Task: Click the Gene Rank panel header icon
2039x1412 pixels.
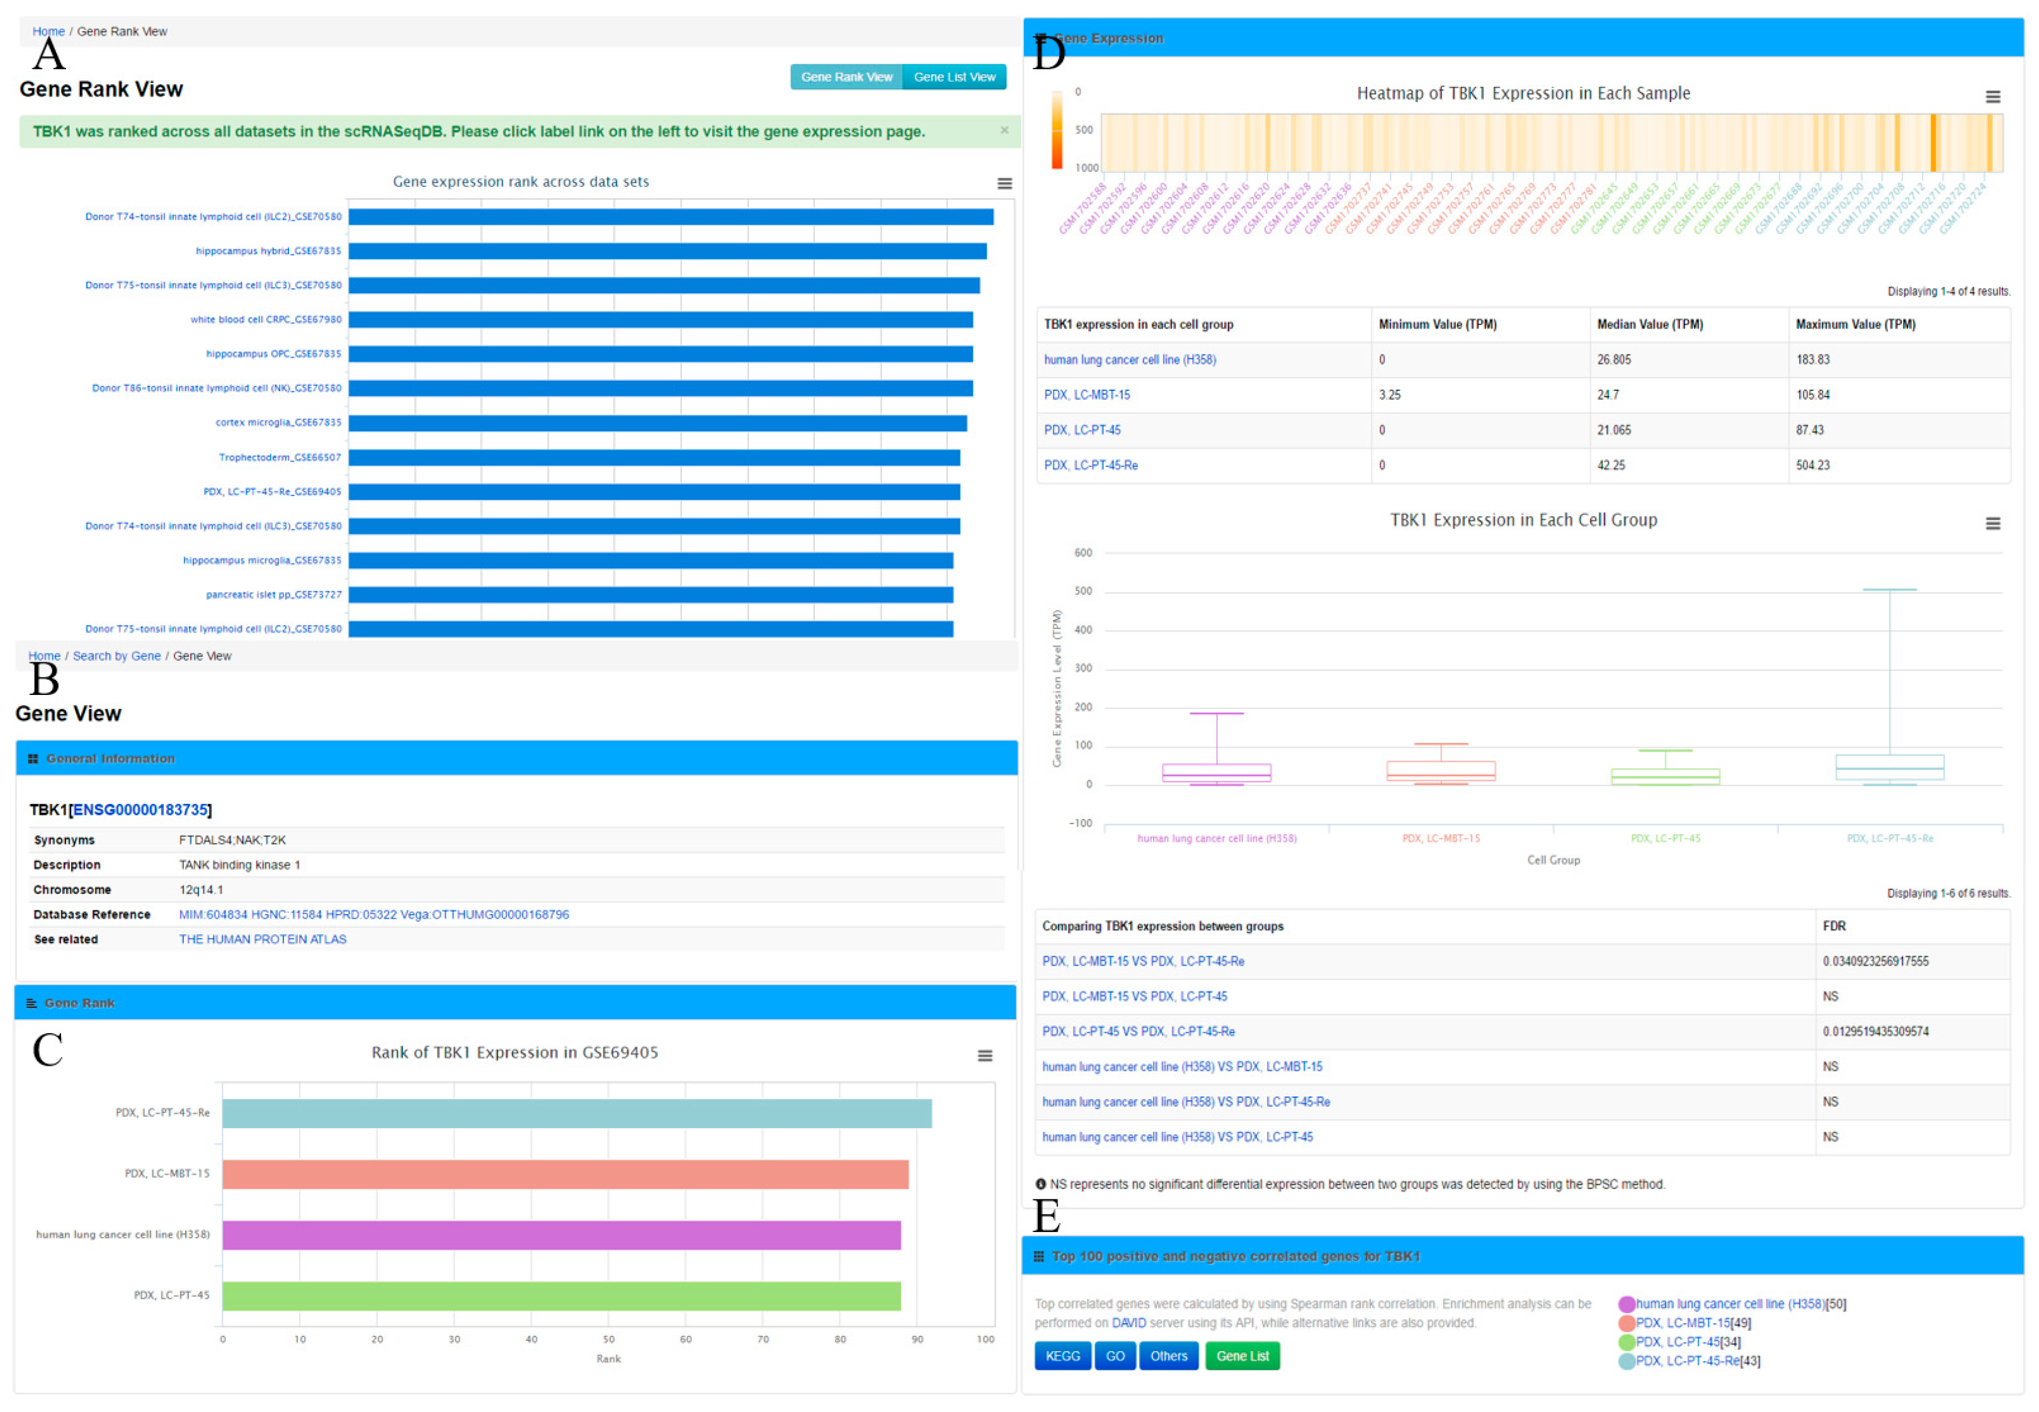Action: coord(32,1002)
